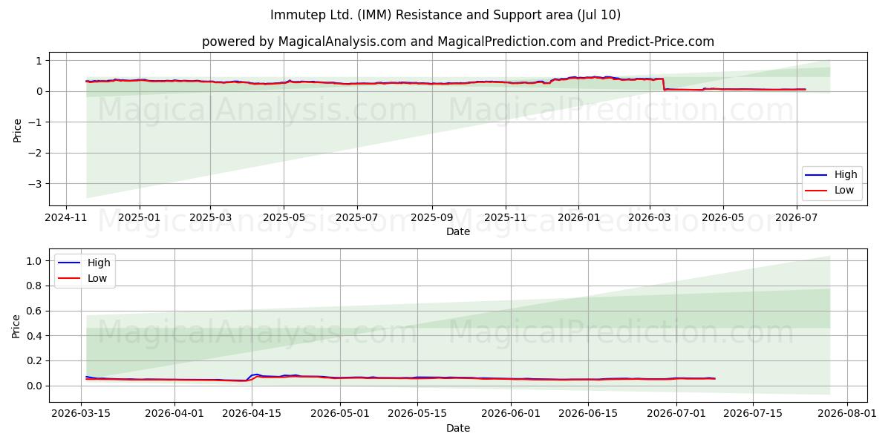The image size is (891, 445).
Task: Click the top chart 'Date' axis label
Action: click(458, 231)
